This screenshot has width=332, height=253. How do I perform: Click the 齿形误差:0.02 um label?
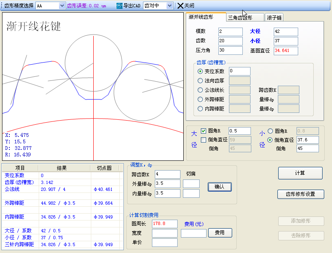[87, 6]
